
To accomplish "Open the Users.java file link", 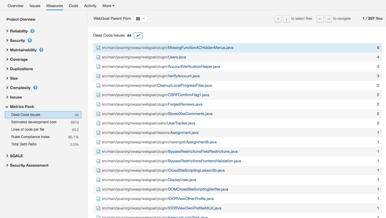I will pyautogui.click(x=177, y=57).
